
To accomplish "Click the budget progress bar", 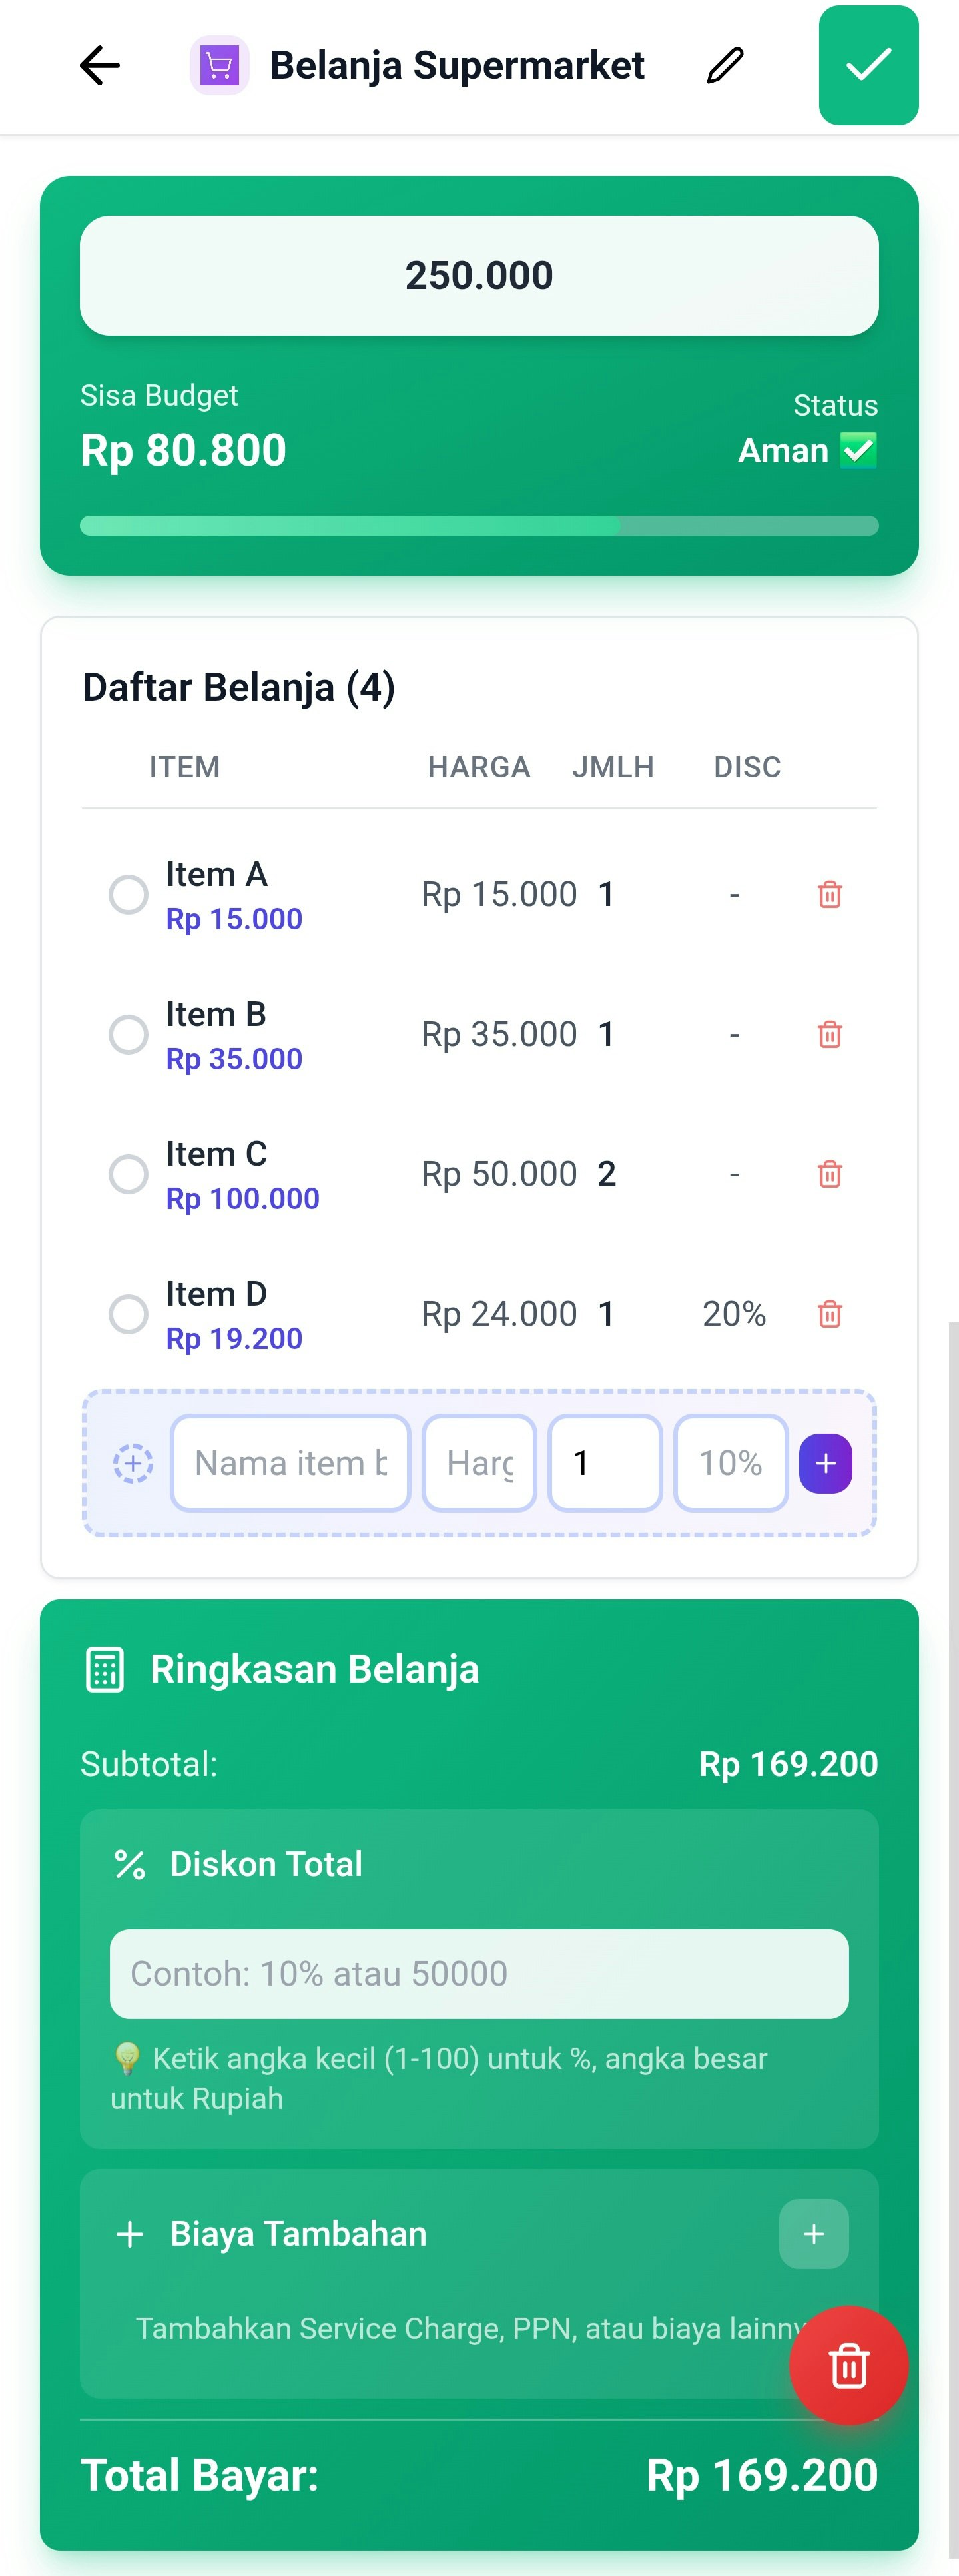I will 479,526.
